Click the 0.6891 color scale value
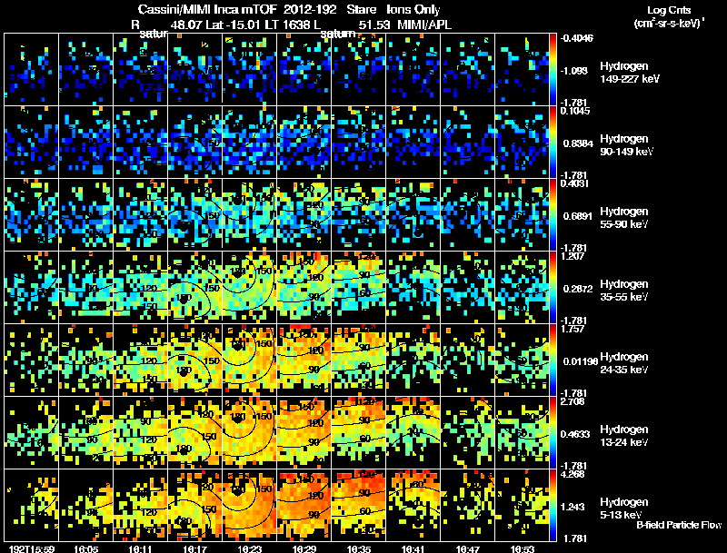 (578, 216)
